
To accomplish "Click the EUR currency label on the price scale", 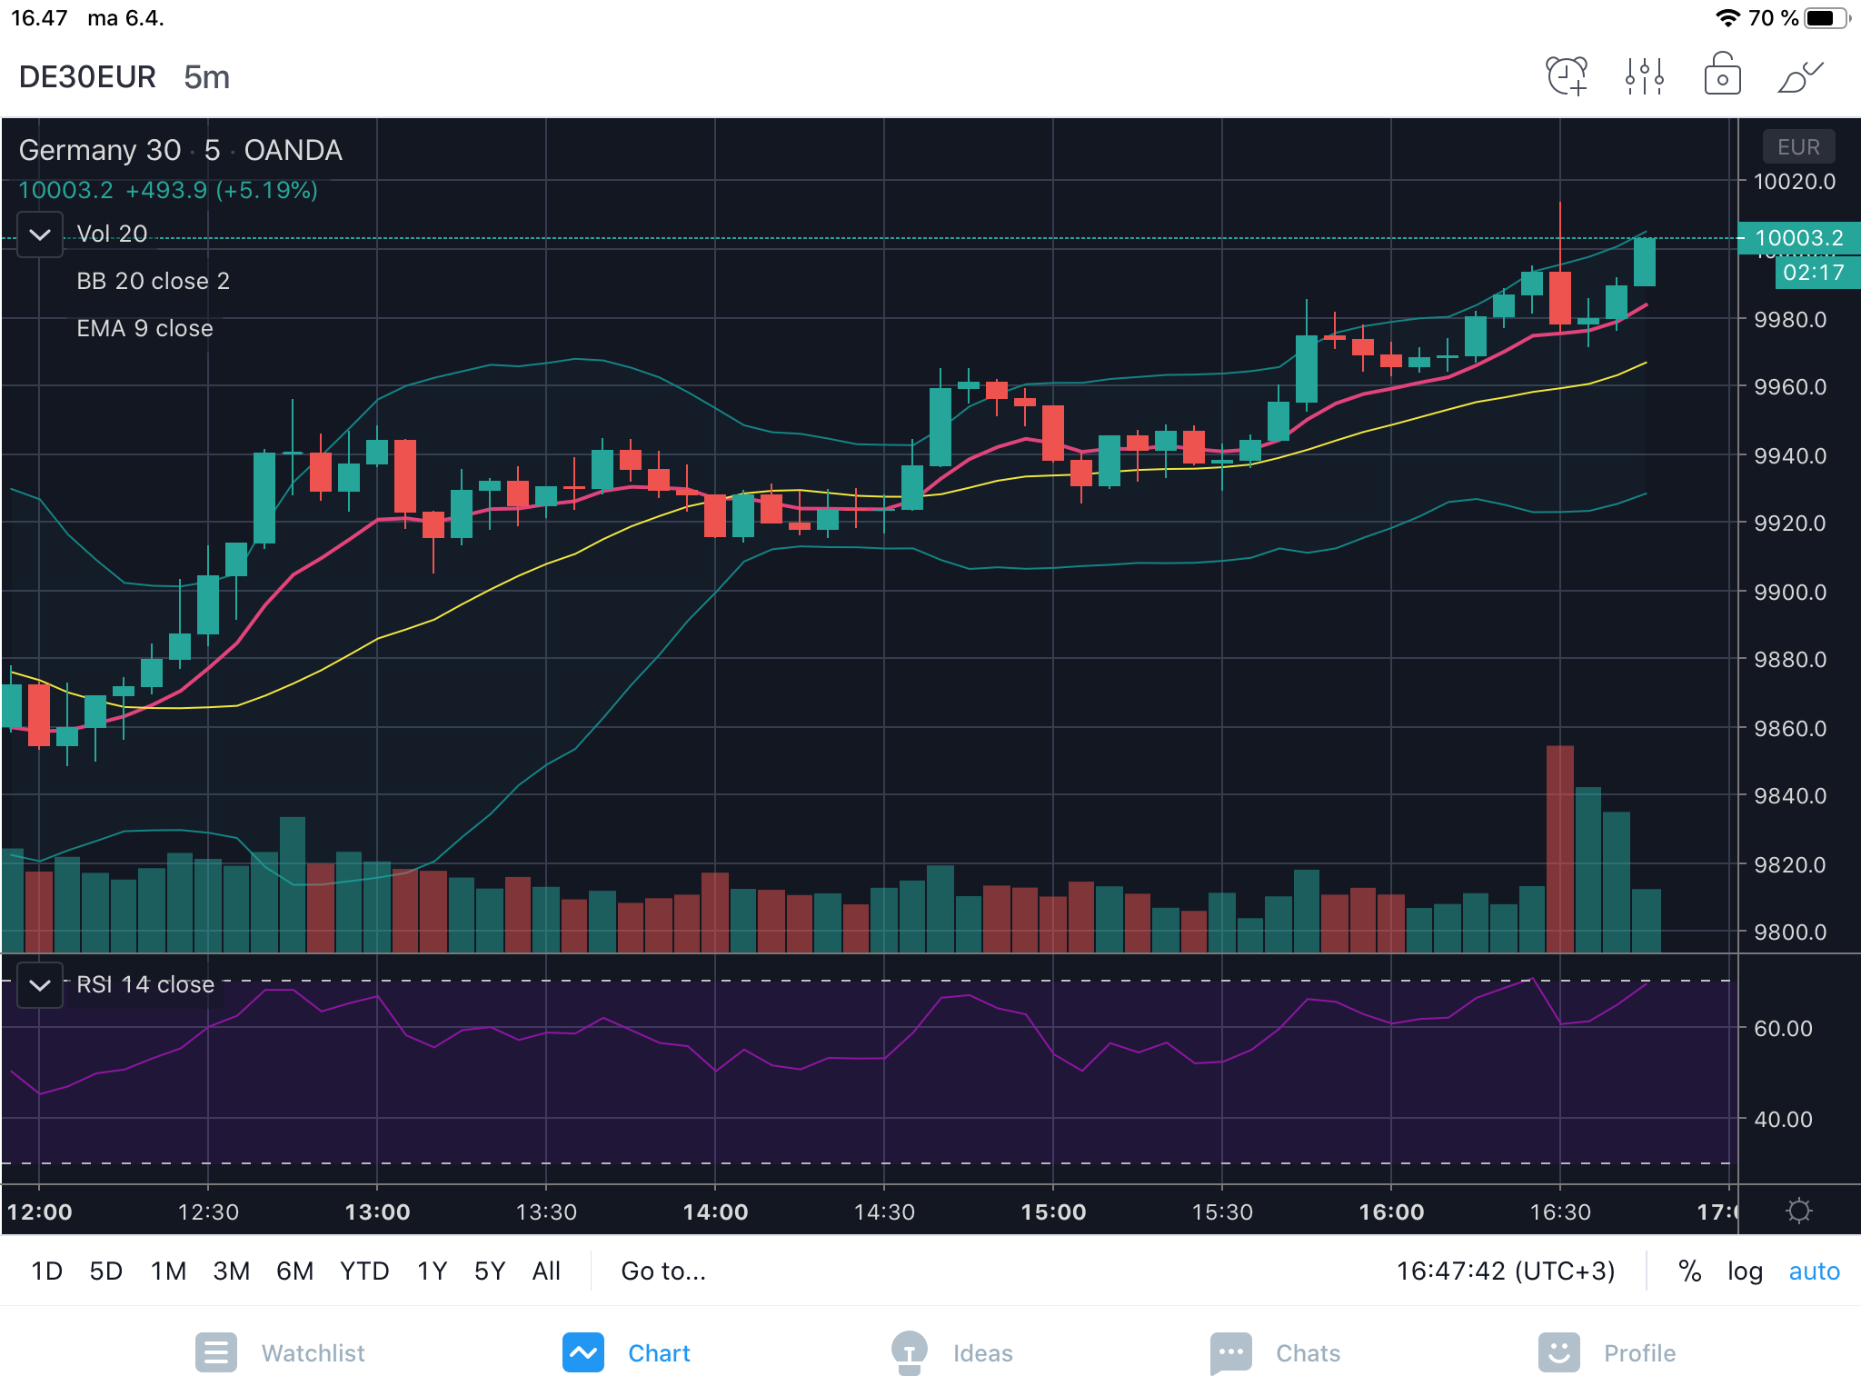I will 1798,147.
